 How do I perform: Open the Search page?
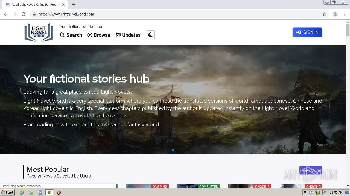click(71, 35)
